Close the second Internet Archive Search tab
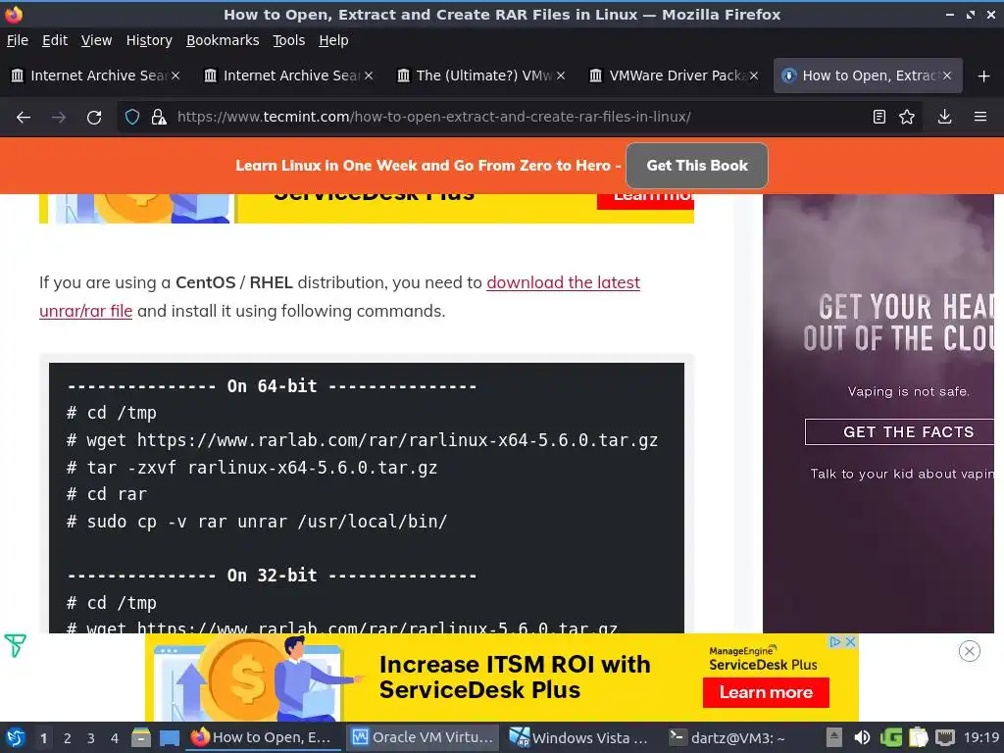Screen dimensions: 1004x753 pyautogui.click(x=369, y=75)
